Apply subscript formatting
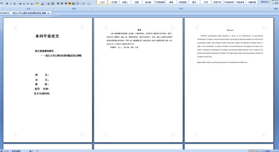Viewport: 279px width, 152px height. (x=24, y=4)
